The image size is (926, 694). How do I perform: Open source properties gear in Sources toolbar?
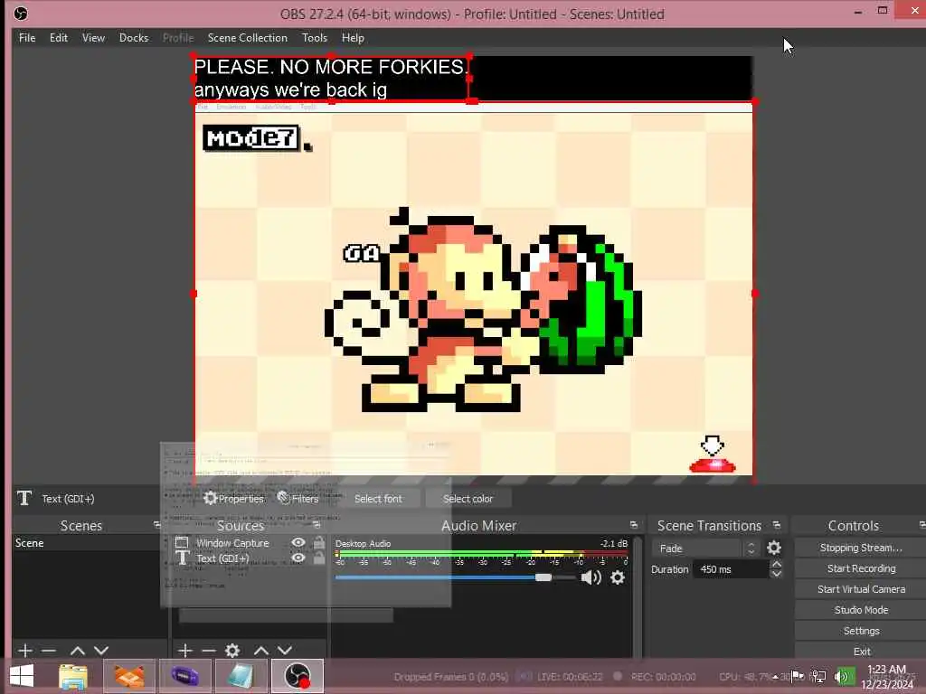[x=232, y=651]
